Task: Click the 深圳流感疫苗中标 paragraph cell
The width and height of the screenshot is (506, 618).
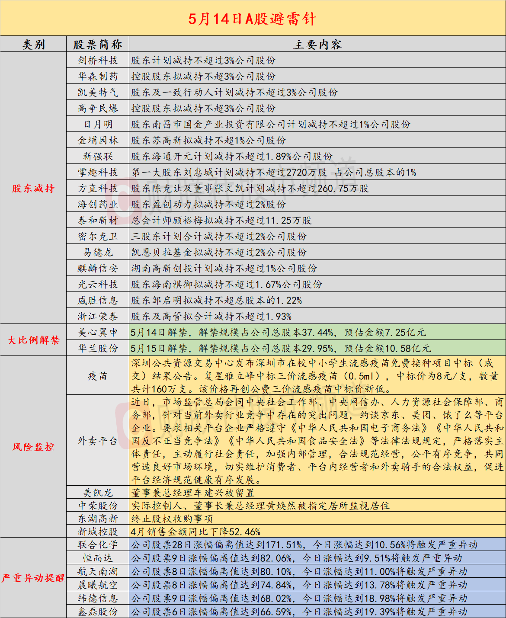Action: click(317, 375)
